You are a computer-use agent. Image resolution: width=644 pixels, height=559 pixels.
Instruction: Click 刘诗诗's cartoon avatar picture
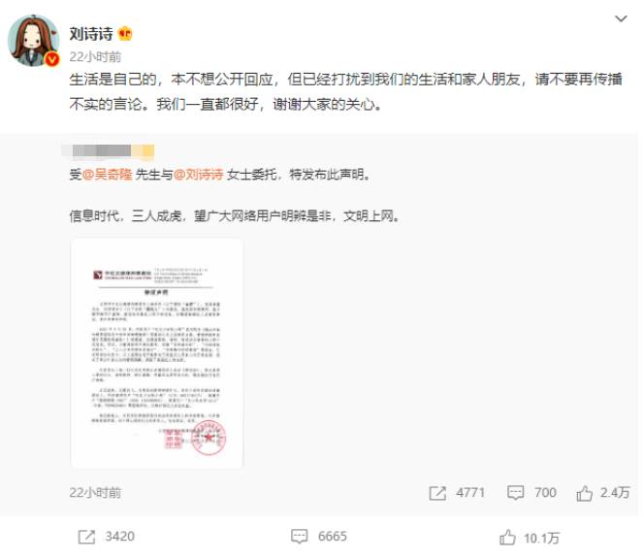click(33, 41)
